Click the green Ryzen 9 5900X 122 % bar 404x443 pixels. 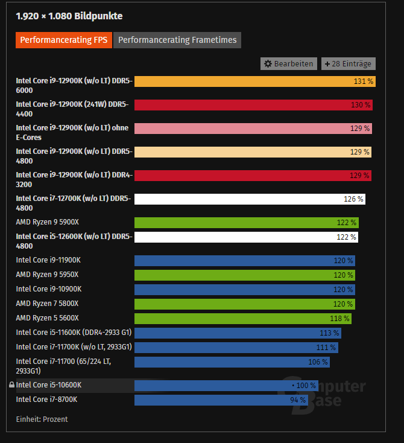[x=247, y=223]
